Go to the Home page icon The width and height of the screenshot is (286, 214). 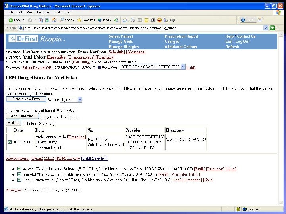(54, 20)
